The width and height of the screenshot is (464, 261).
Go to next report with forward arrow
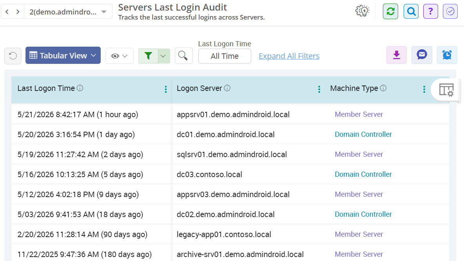coord(18,12)
